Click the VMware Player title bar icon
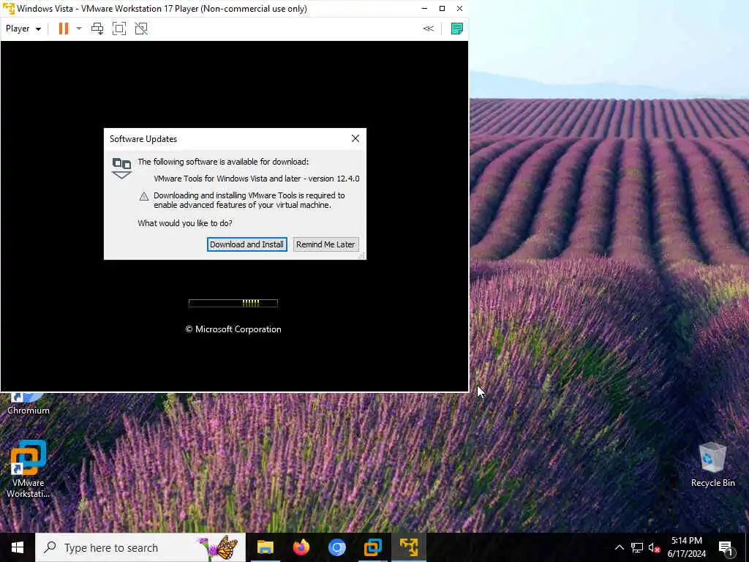This screenshot has height=562, width=749. click(x=9, y=9)
